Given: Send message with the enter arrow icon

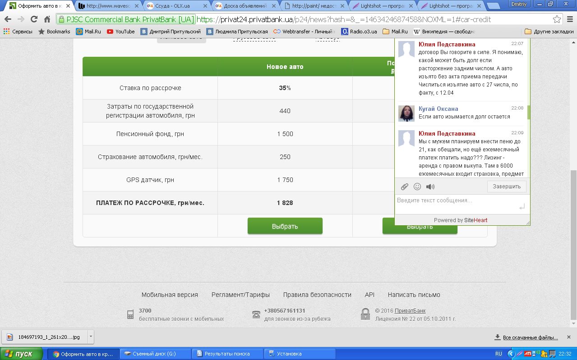Looking at the screenshot, I should tap(522, 207).
